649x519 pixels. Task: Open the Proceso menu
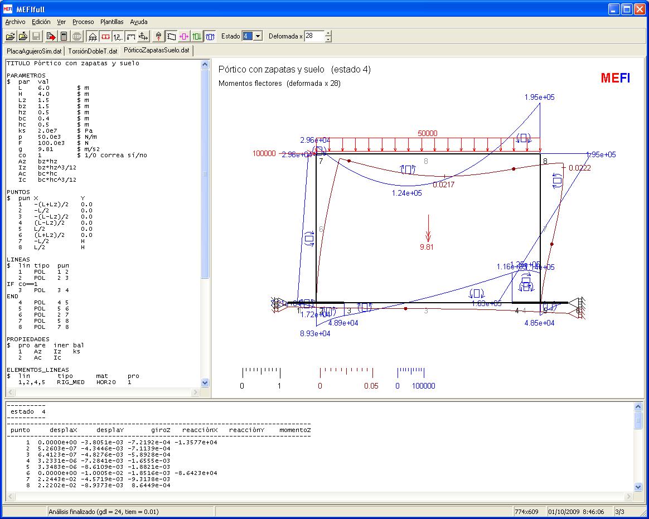click(83, 22)
